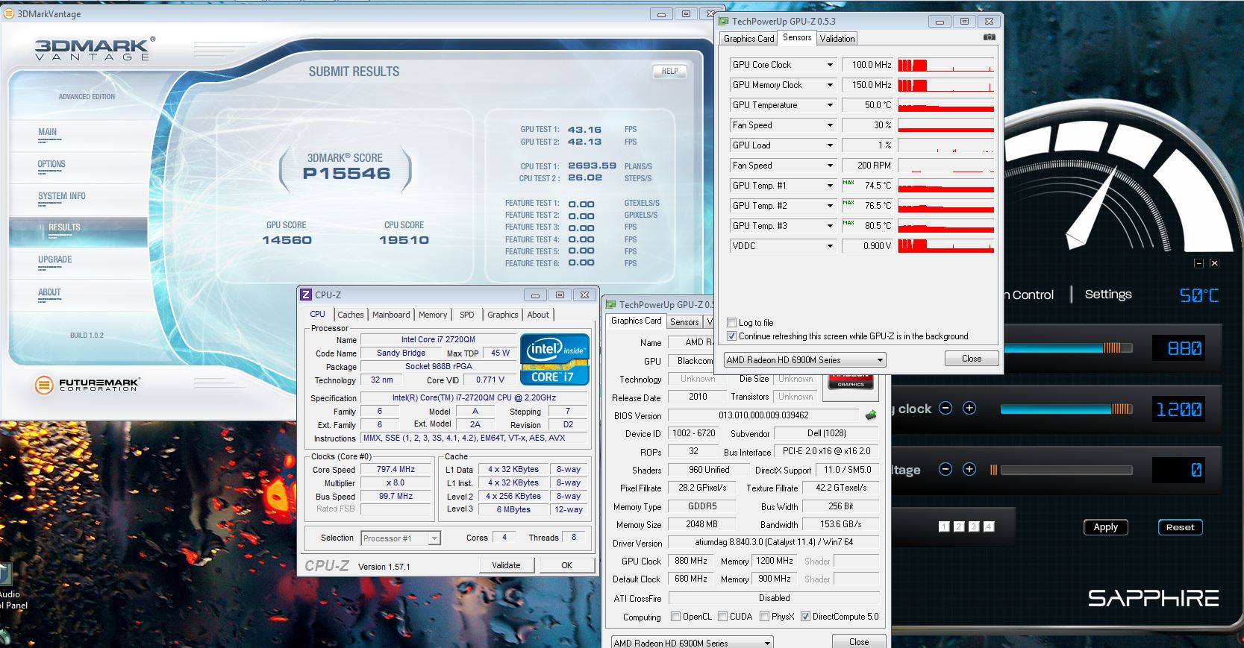Click the GPU-Z Graphics Card window title icon

610,304
